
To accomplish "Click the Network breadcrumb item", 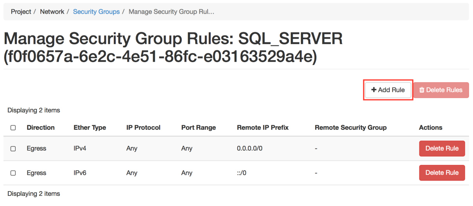I will [52, 12].
